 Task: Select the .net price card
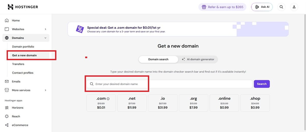(132, 103)
